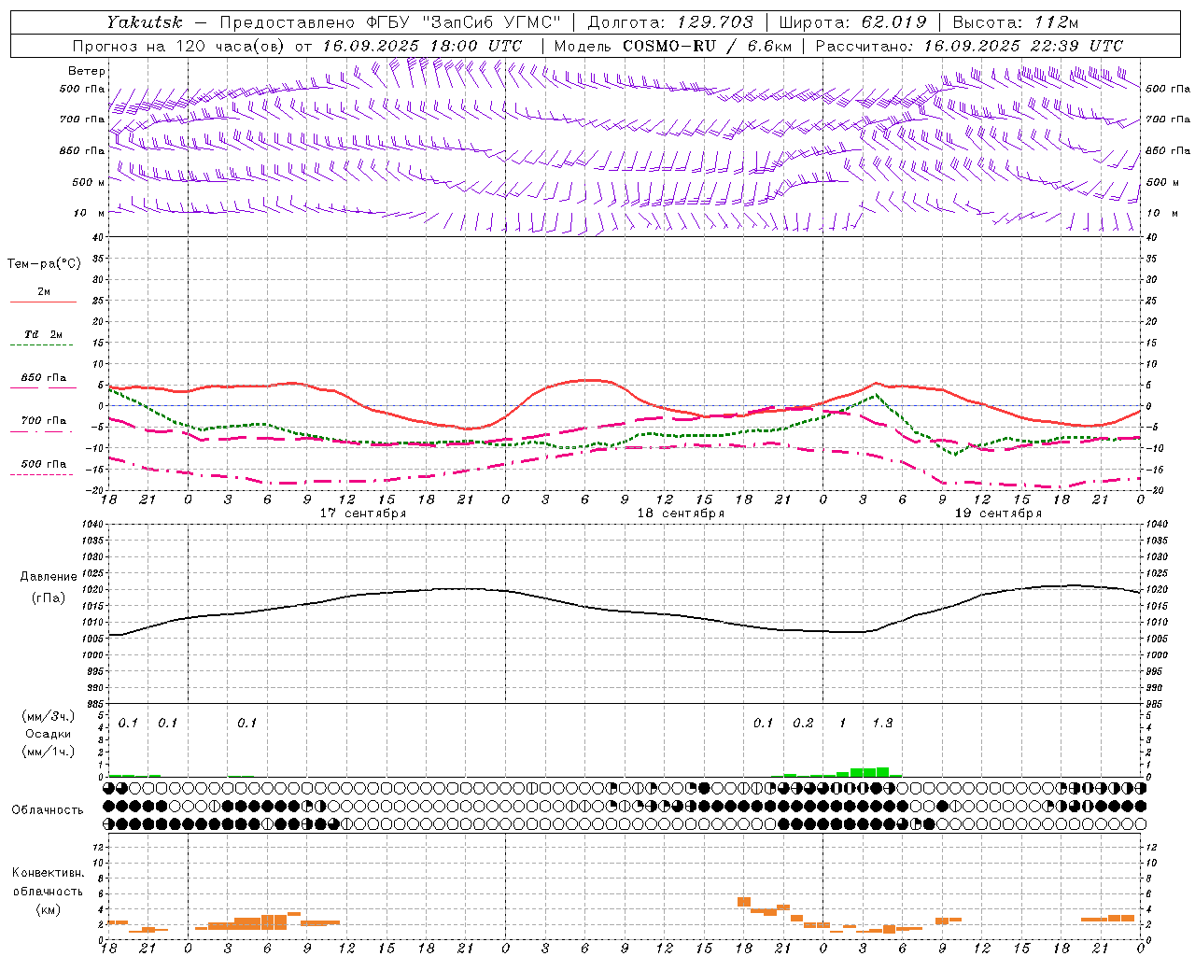Click the '0.2' precipitation amount value
The width and height of the screenshot is (1195, 956).
(x=803, y=724)
